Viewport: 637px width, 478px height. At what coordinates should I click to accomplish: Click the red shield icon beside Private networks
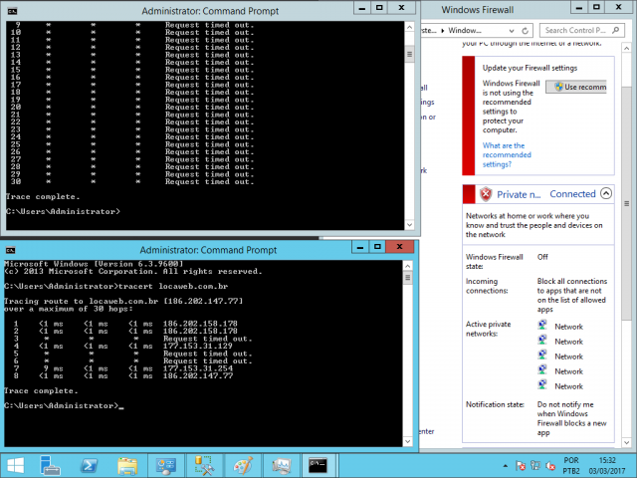(x=486, y=194)
